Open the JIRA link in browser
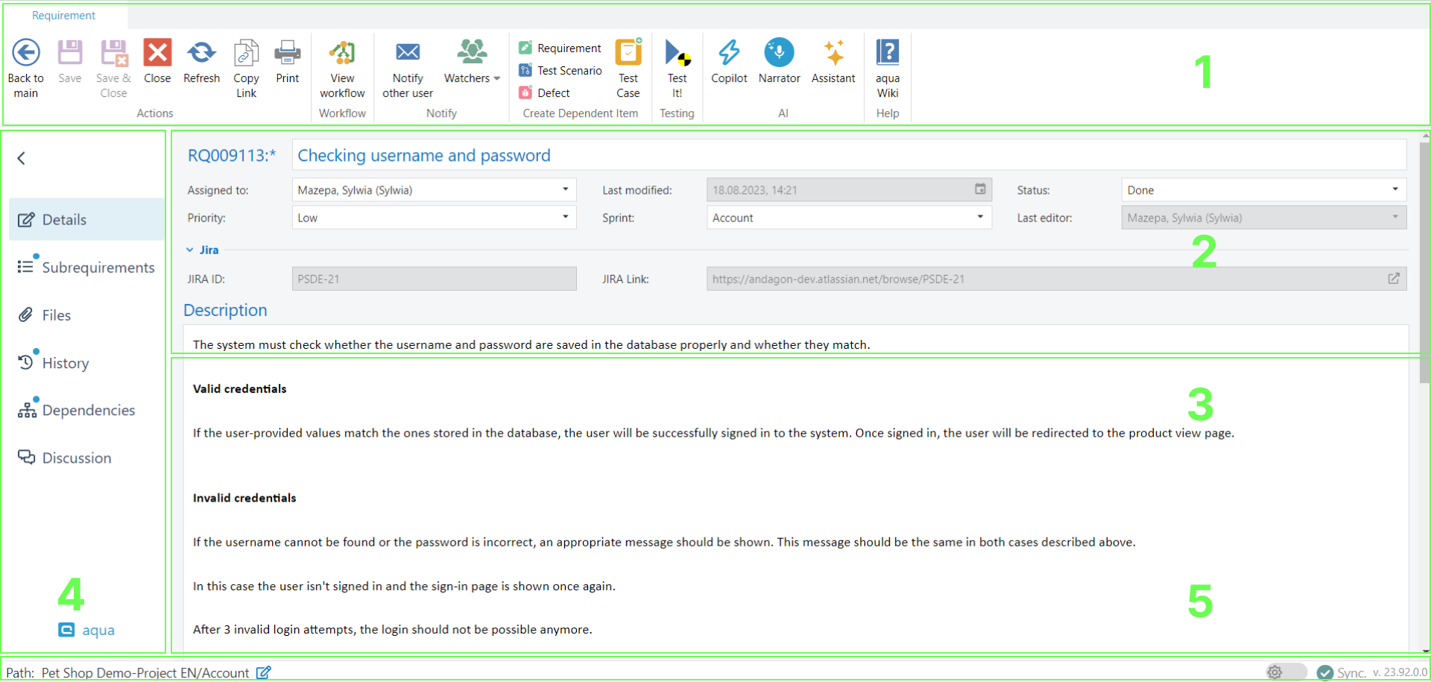Viewport: 1431px width, 682px height. (x=1393, y=279)
